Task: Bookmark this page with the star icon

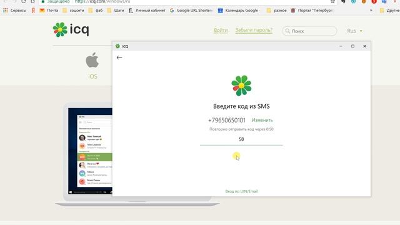Action: coord(332,1)
